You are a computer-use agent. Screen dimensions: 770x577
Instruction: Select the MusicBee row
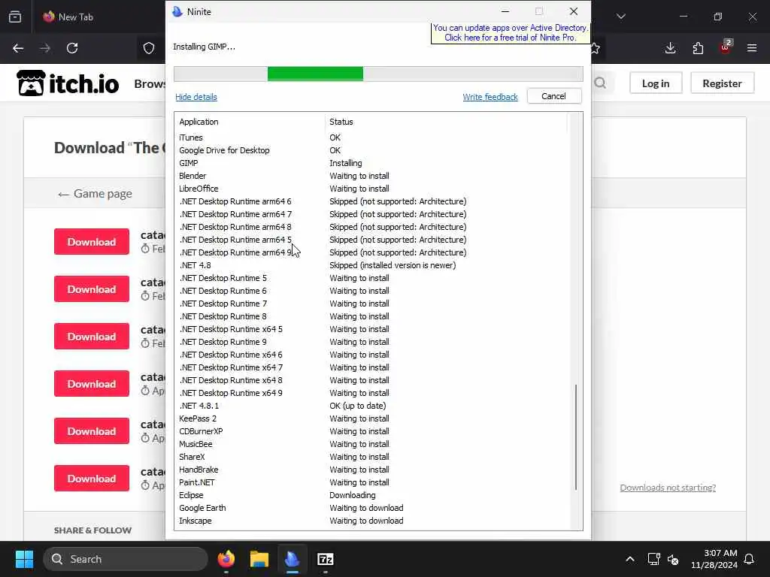pyautogui.click(x=372, y=444)
